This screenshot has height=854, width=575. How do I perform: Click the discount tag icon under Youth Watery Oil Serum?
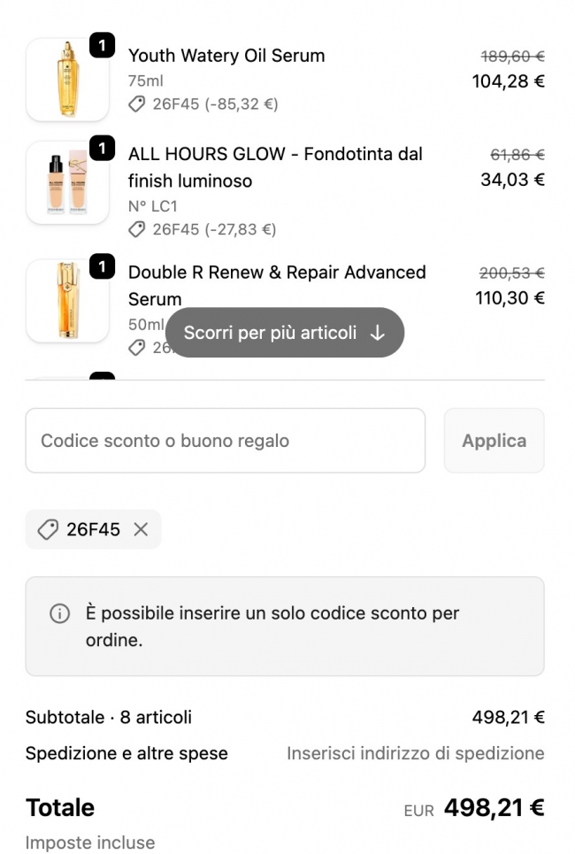(x=136, y=104)
